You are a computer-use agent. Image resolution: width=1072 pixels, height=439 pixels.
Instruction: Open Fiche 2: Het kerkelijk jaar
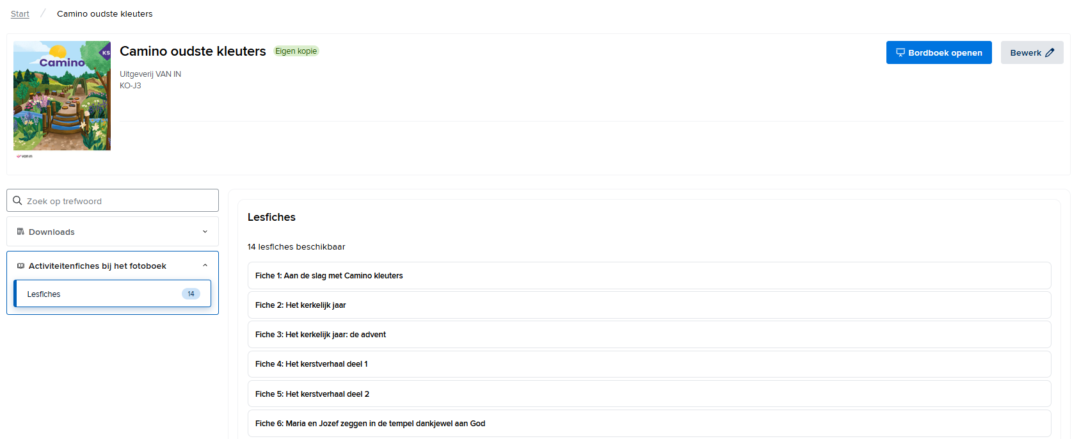[649, 305]
